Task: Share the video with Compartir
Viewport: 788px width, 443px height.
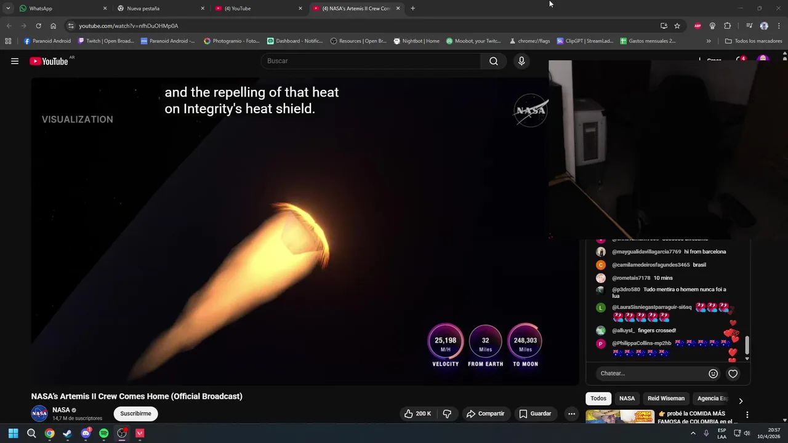Action: coord(485,413)
